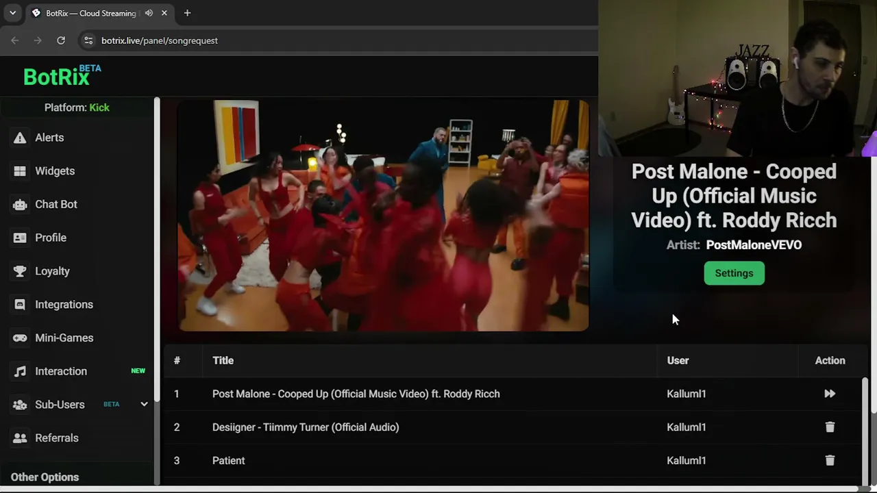Screen dimensions: 877x493
Task: Click Kalluml1 user in Patient row
Action: (687, 461)
